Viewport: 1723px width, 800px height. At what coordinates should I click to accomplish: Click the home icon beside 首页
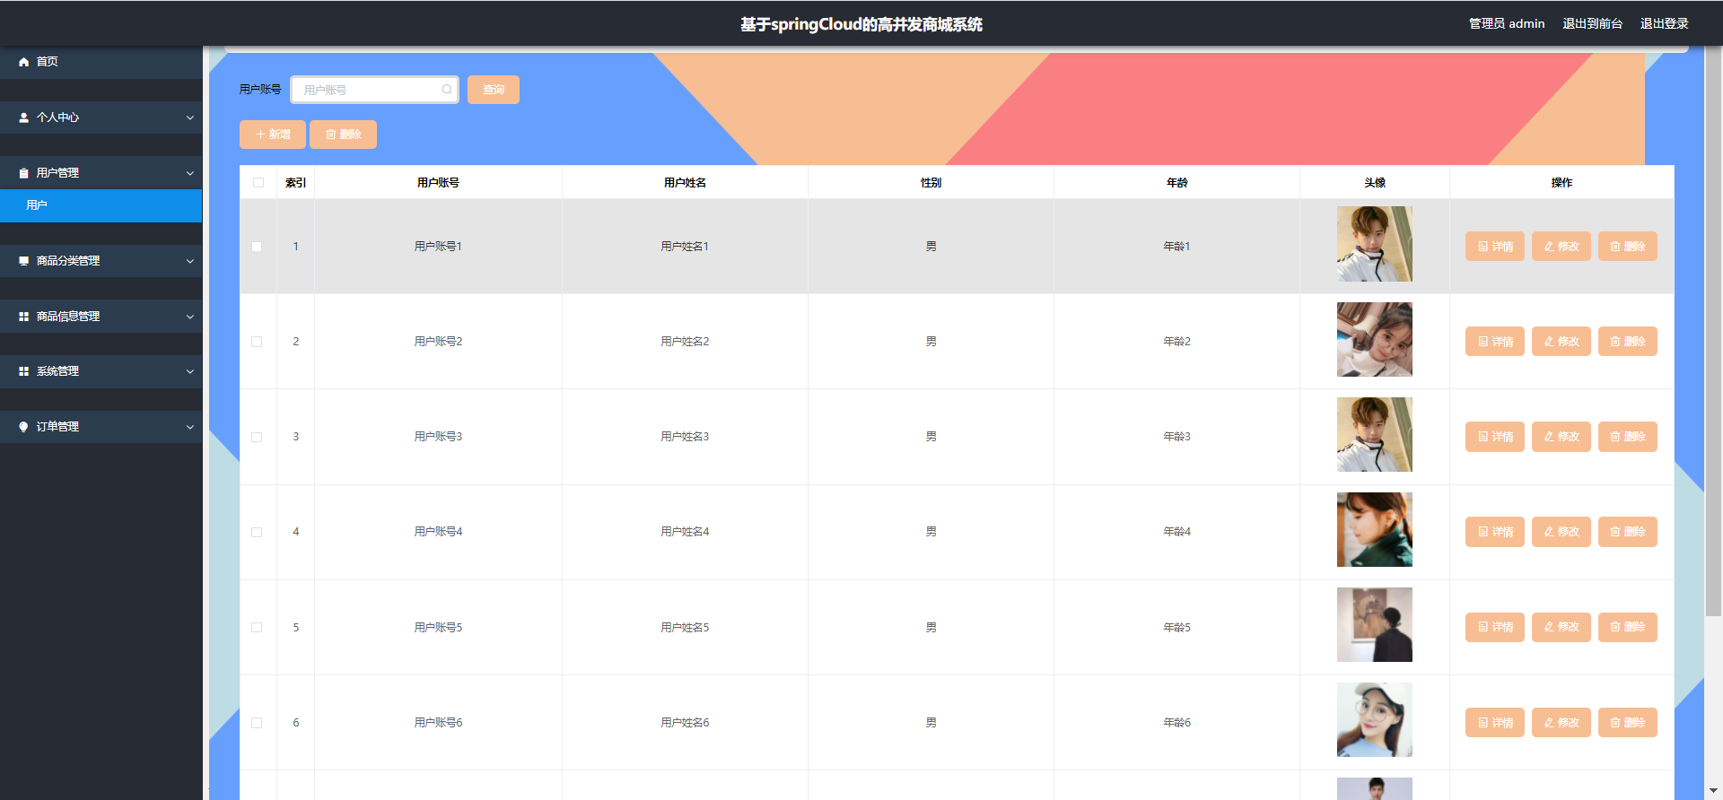point(24,62)
